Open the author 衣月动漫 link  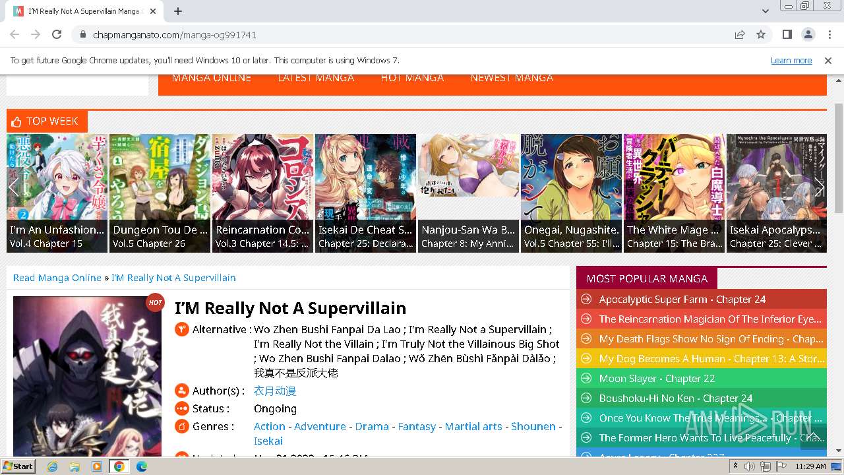[275, 391]
